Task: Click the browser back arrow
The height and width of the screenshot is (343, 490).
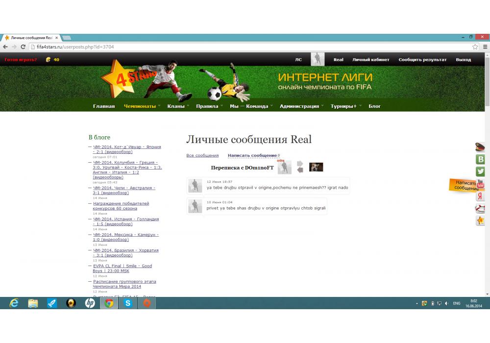Action: click(5, 47)
